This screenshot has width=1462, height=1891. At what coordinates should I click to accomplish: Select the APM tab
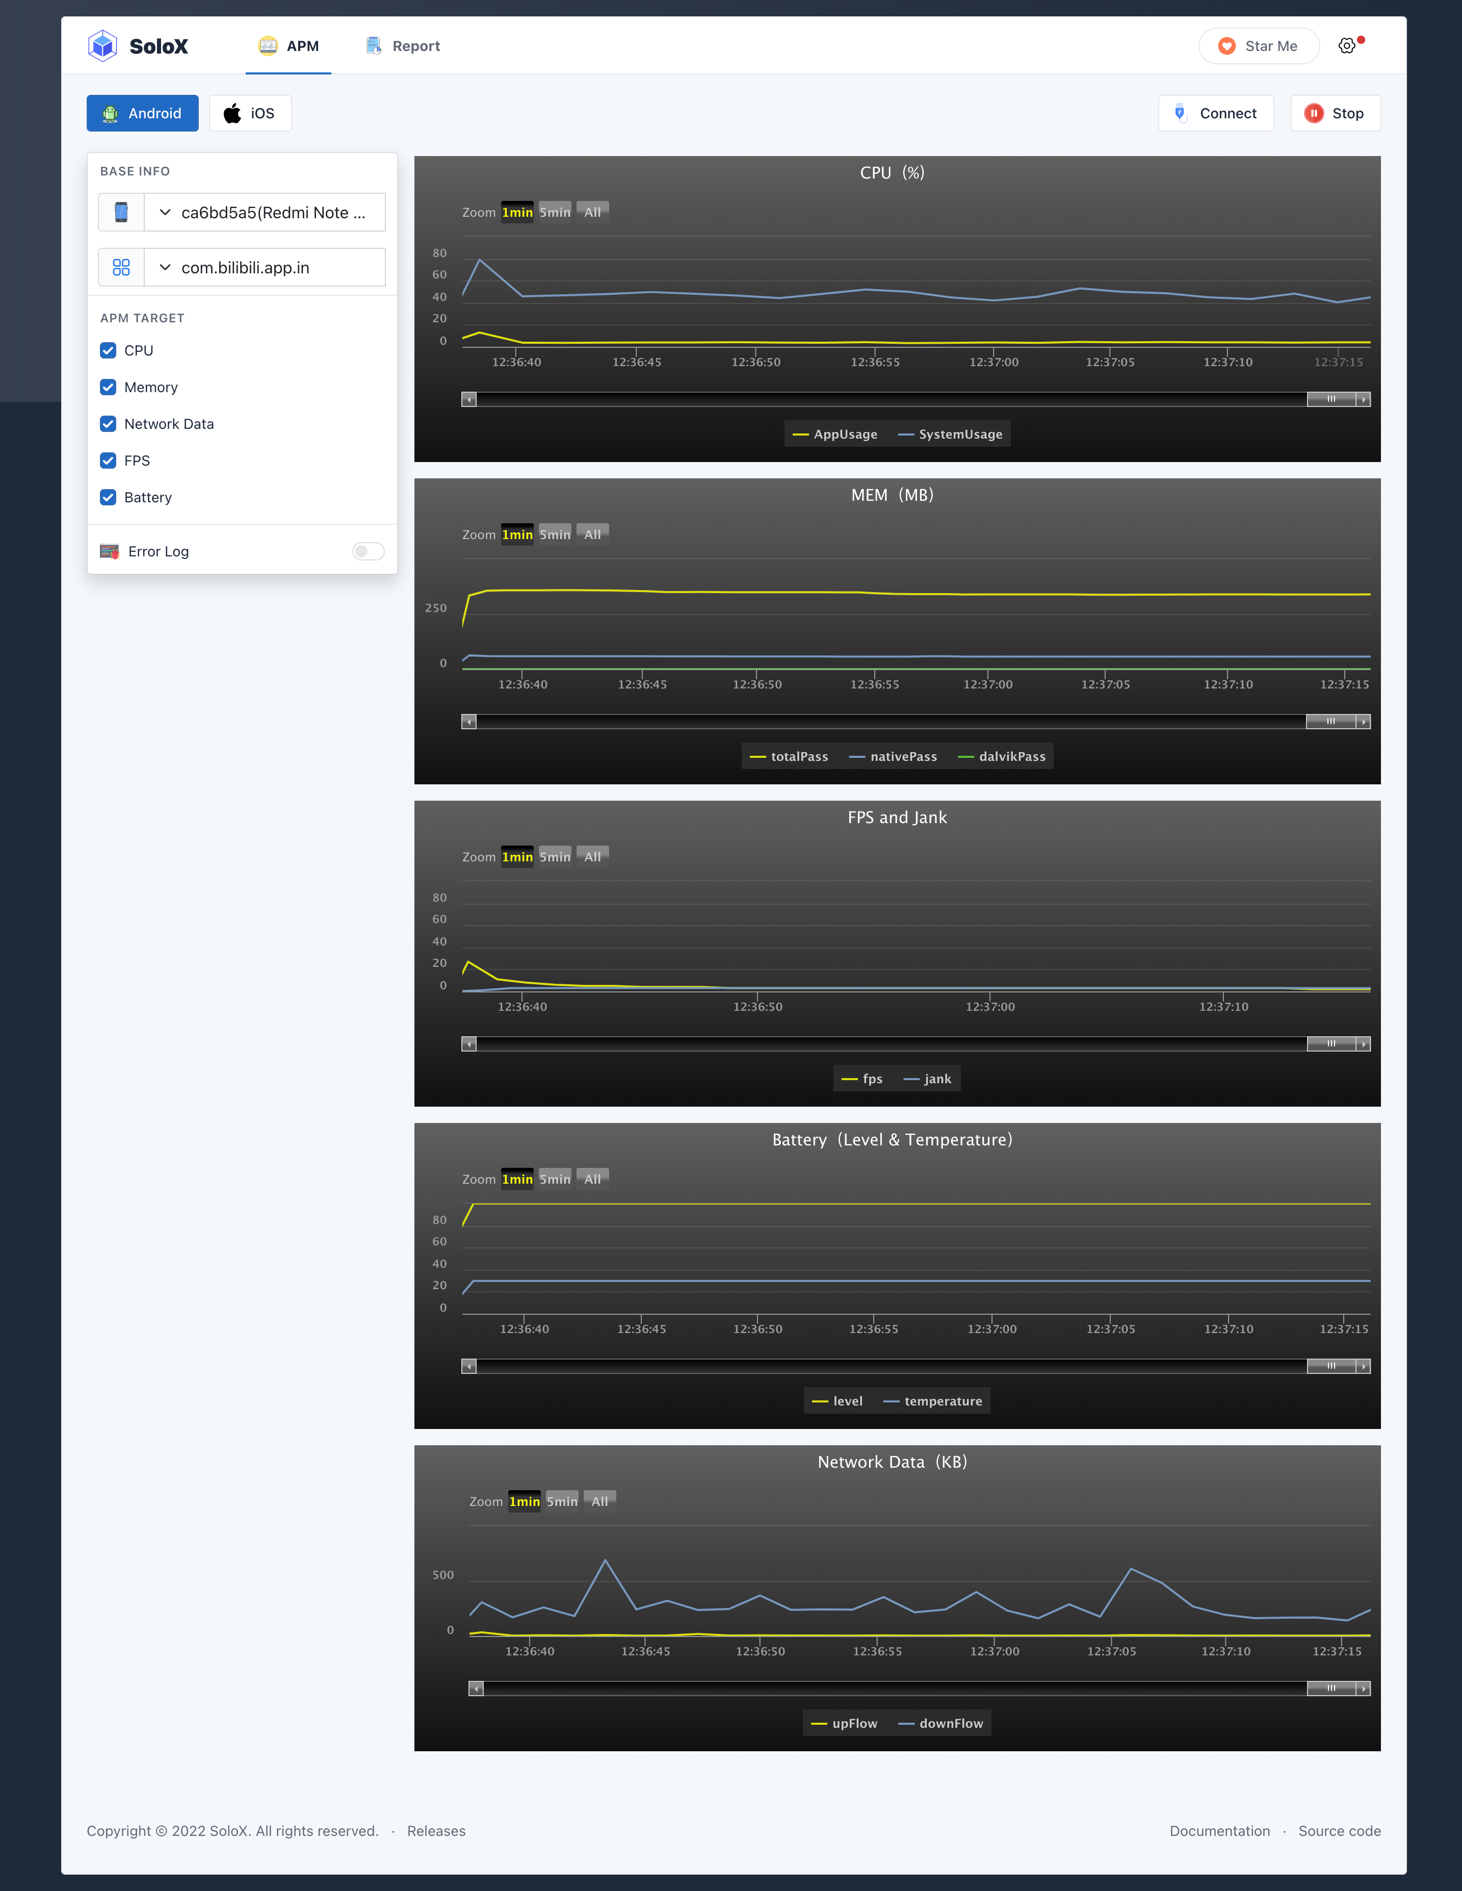289,46
